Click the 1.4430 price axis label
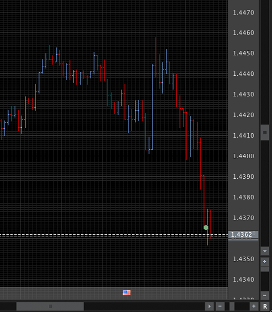The image size is (272, 312). tap(243, 94)
